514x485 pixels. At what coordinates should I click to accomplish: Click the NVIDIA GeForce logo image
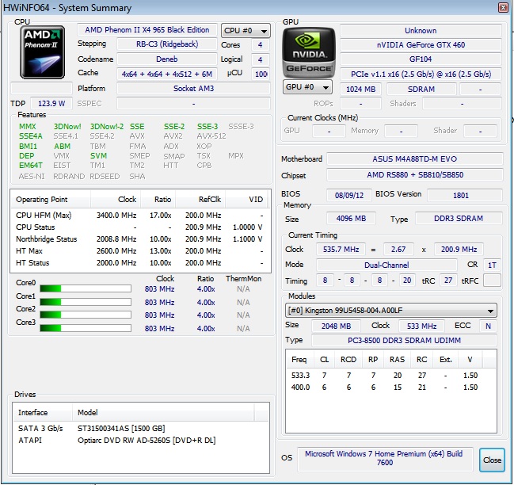(x=309, y=53)
